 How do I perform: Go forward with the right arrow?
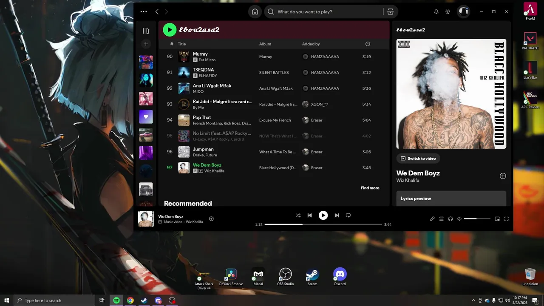(166, 12)
